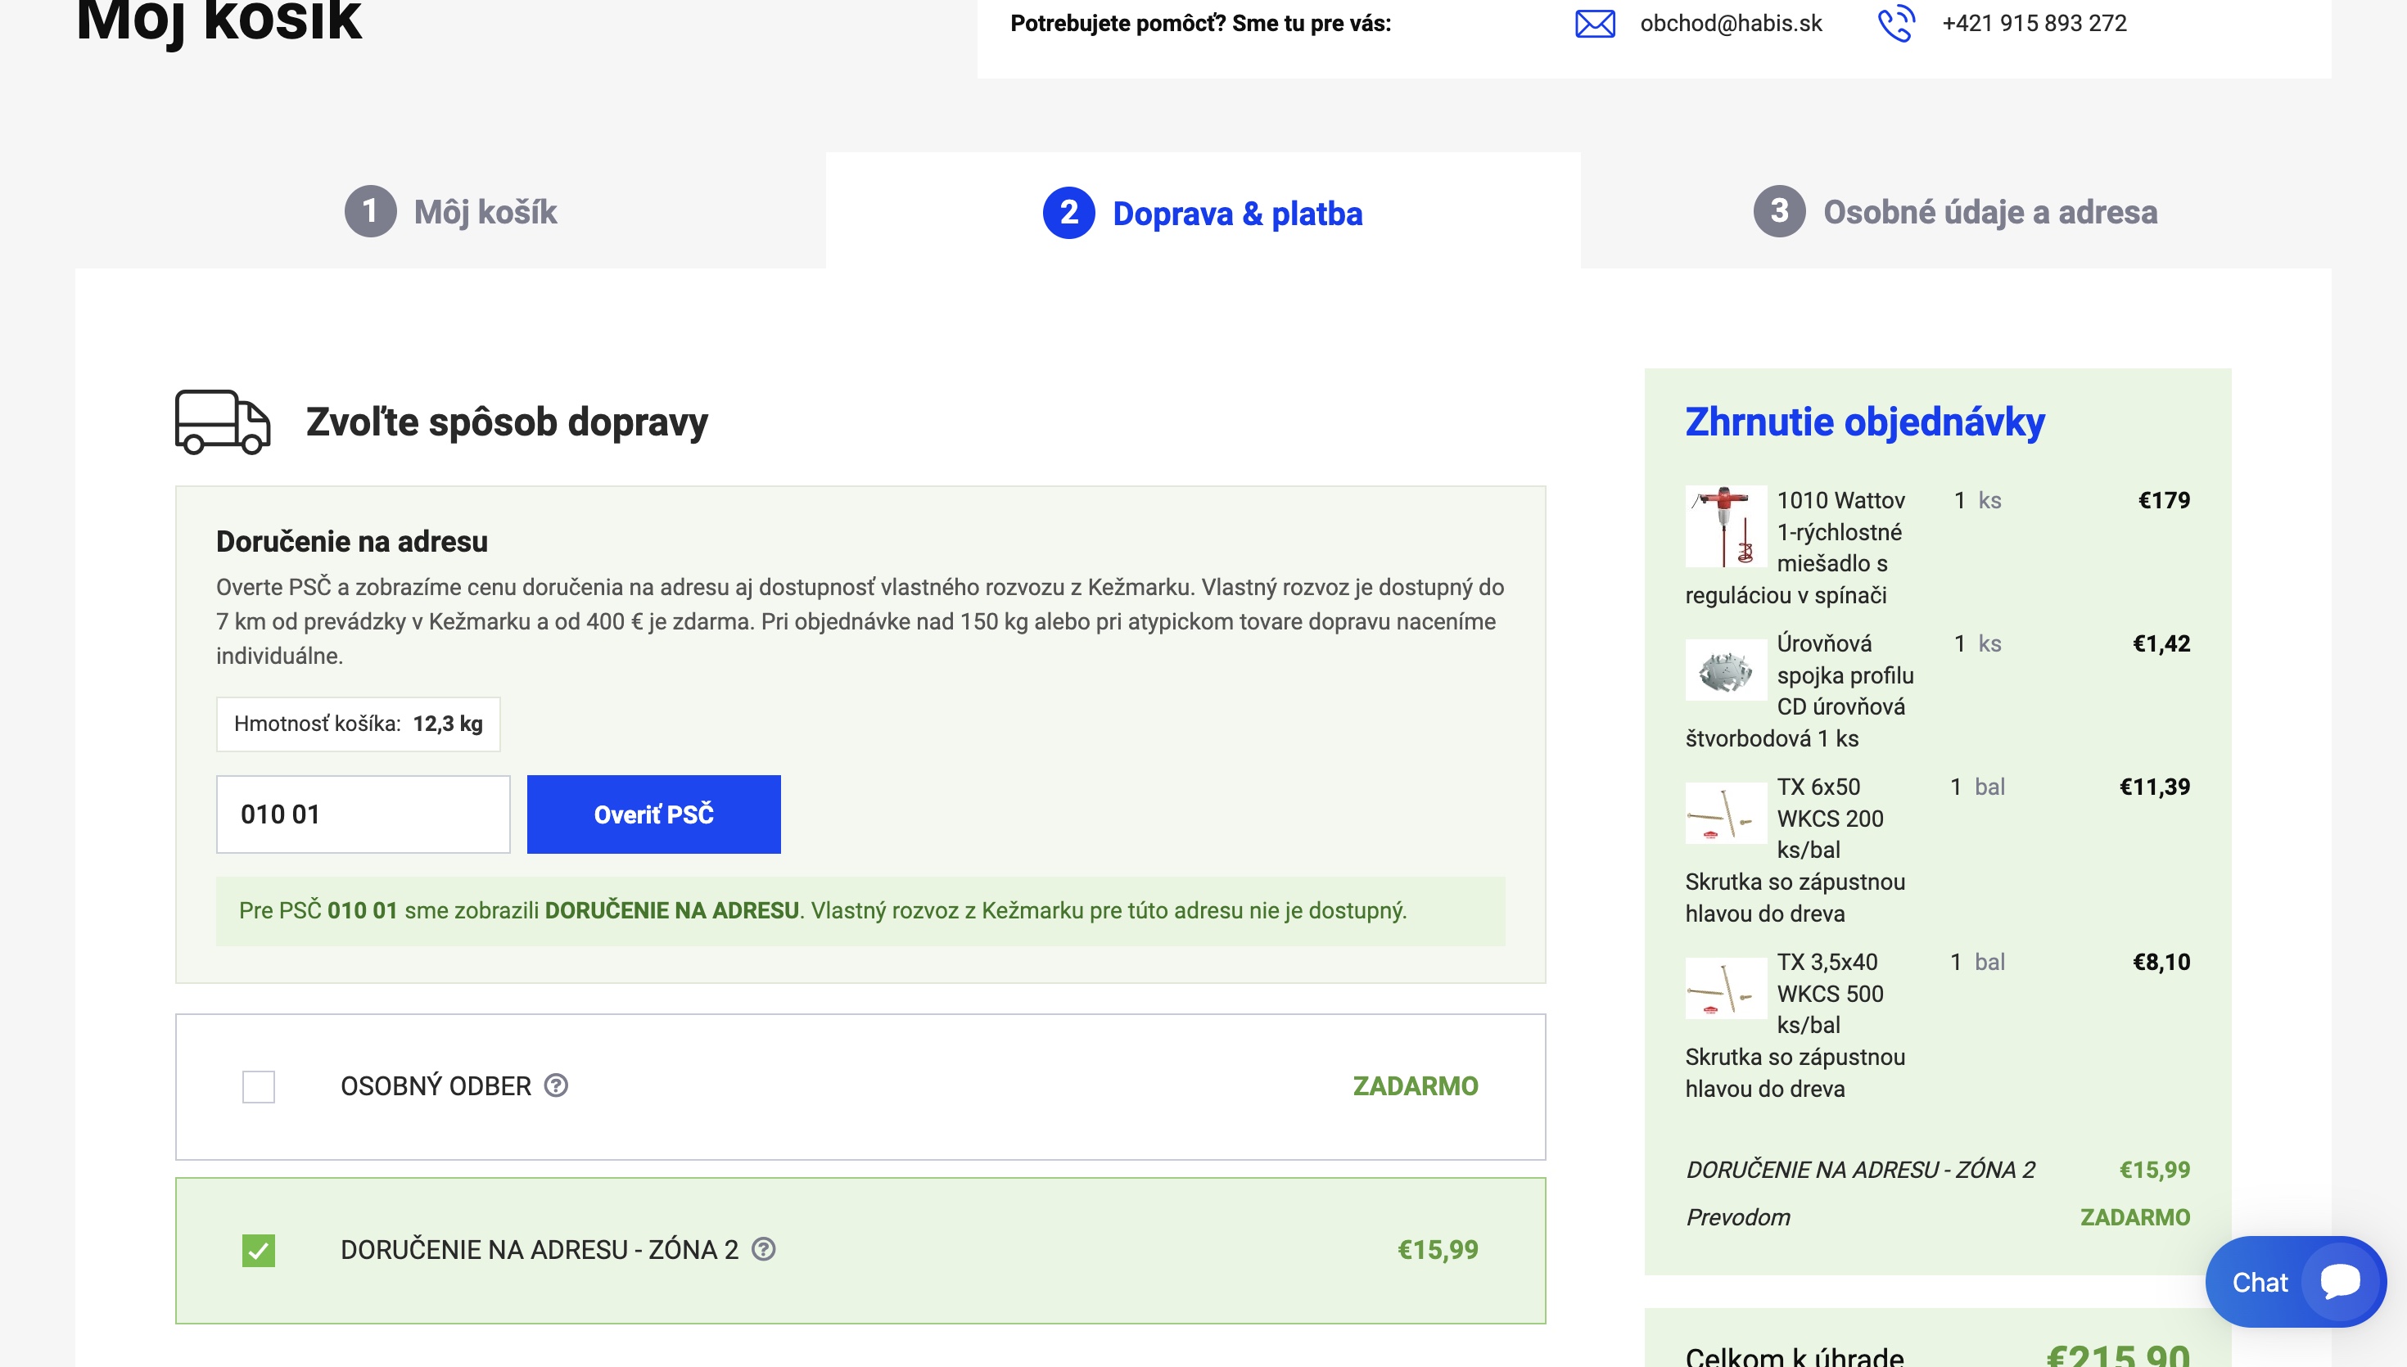Click the phone handset icon
The image size is (2407, 1367).
pos(1896,24)
